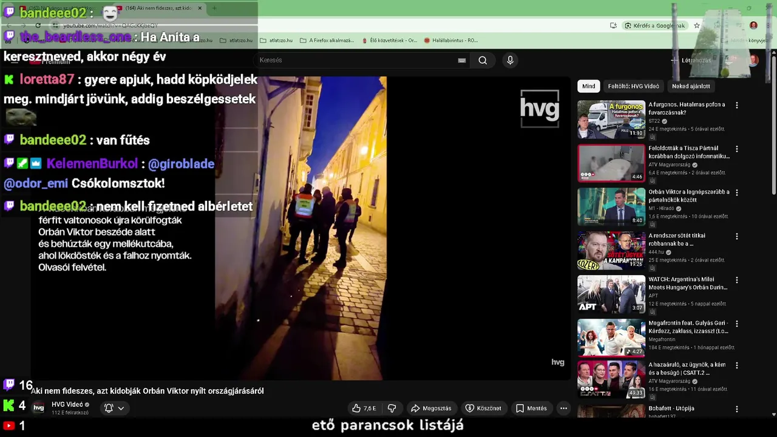This screenshot has width=777, height=437.
Task: Click the page vertical scrollbar
Action: coord(773,126)
